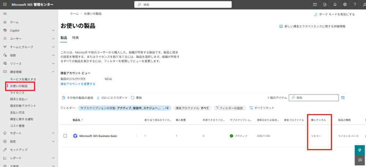366x167 pixels.
Task: Open the settings gear icon in header
Action: (x=345, y=4)
